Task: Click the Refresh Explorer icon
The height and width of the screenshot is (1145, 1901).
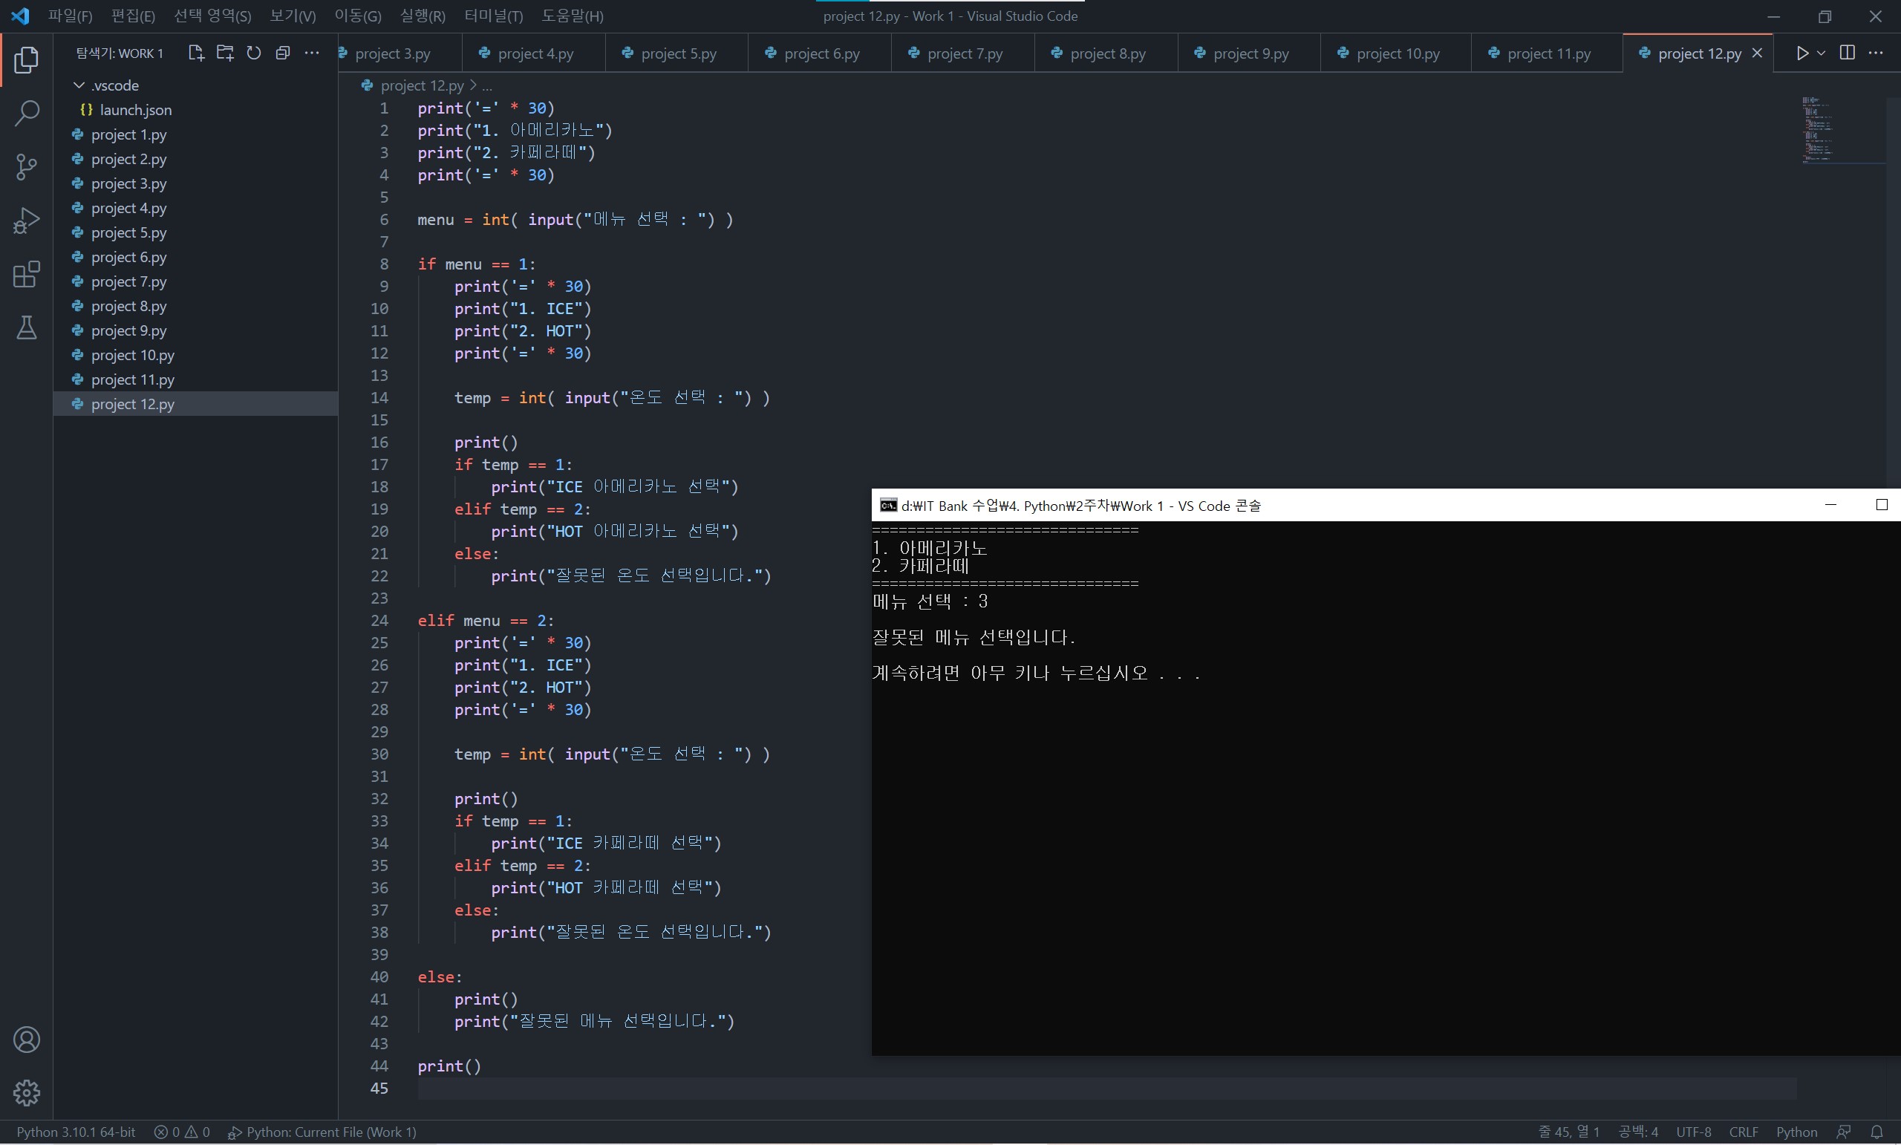Action: 254,53
